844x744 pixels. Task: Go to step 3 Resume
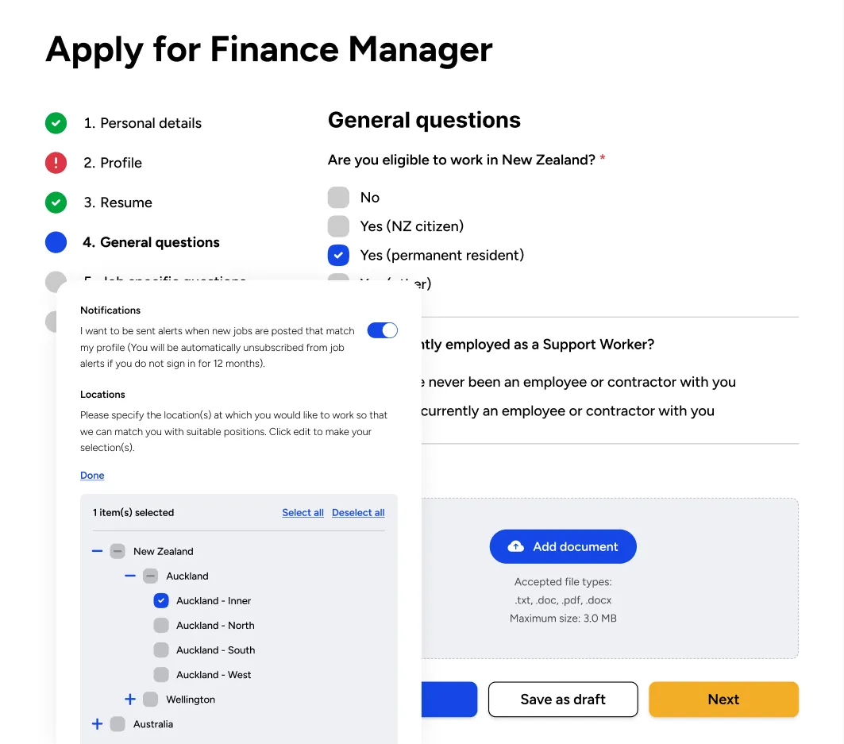pyautogui.click(x=118, y=202)
